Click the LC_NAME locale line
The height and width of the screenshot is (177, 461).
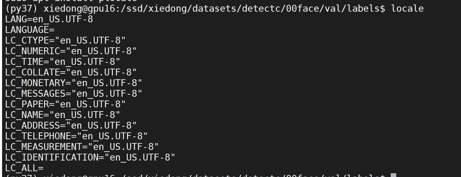(63, 115)
